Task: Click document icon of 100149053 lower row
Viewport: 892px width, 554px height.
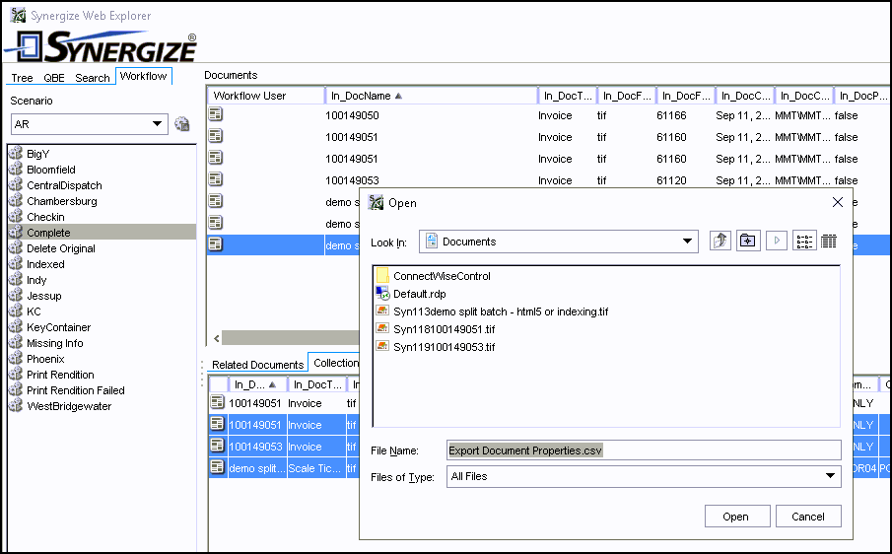Action: pos(217,446)
